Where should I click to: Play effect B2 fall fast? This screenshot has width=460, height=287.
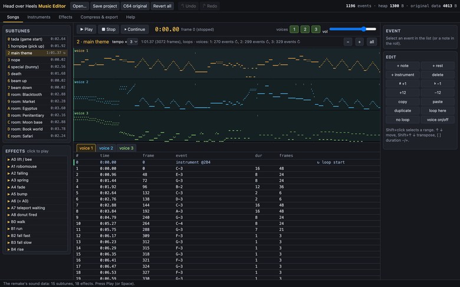coord(37,235)
